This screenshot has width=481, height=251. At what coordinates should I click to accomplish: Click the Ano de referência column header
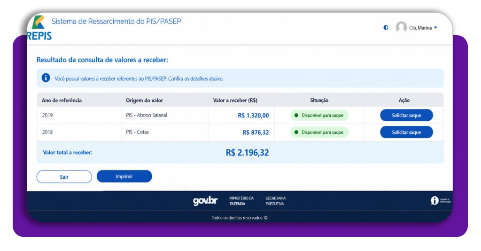click(62, 100)
